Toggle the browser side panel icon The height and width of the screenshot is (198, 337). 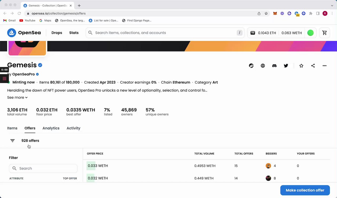(x=318, y=13)
